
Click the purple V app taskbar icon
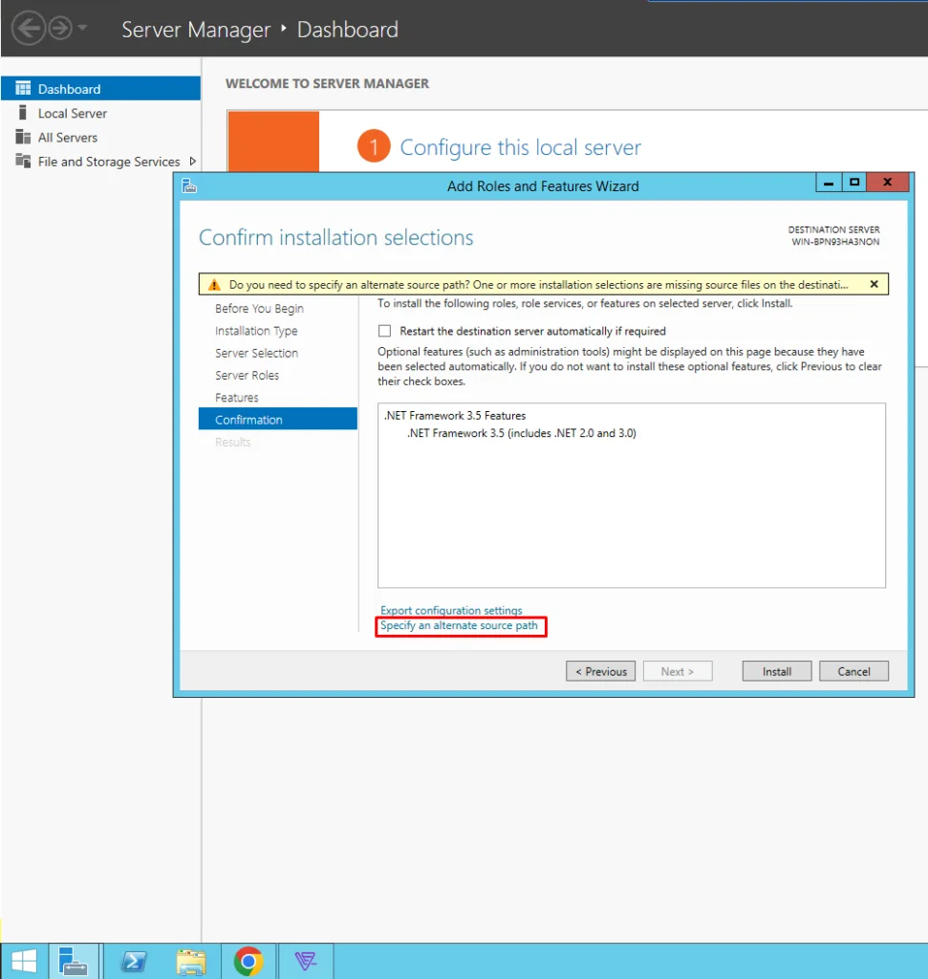(x=306, y=961)
